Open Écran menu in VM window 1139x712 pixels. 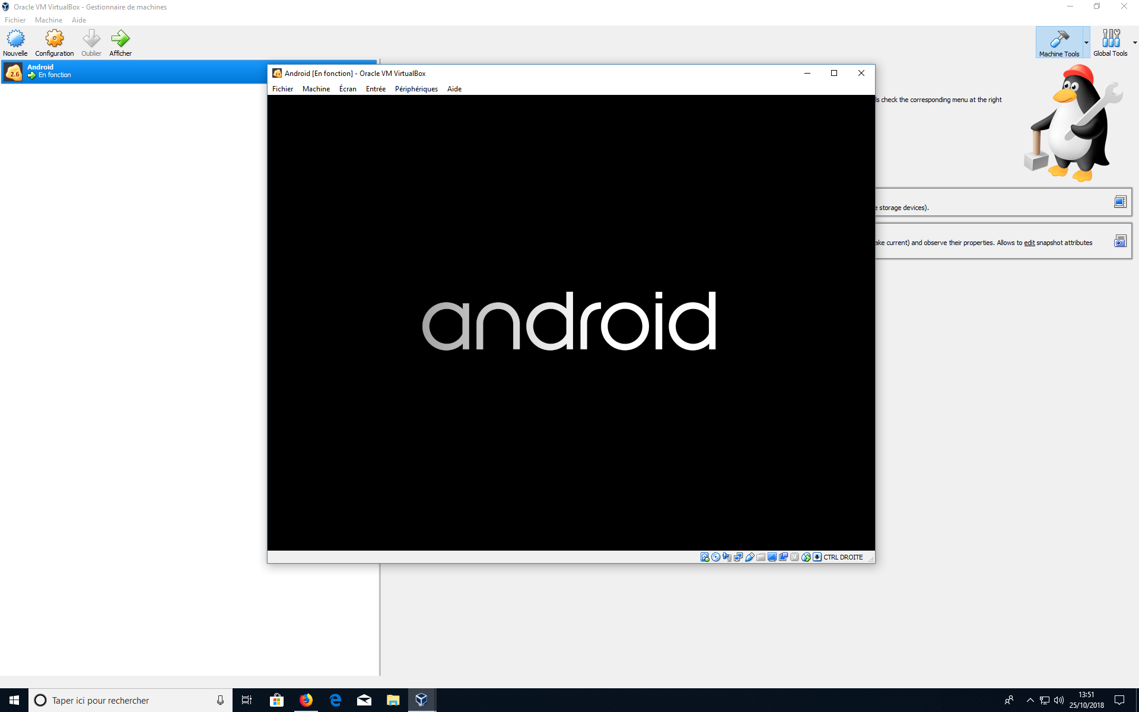pyautogui.click(x=348, y=89)
